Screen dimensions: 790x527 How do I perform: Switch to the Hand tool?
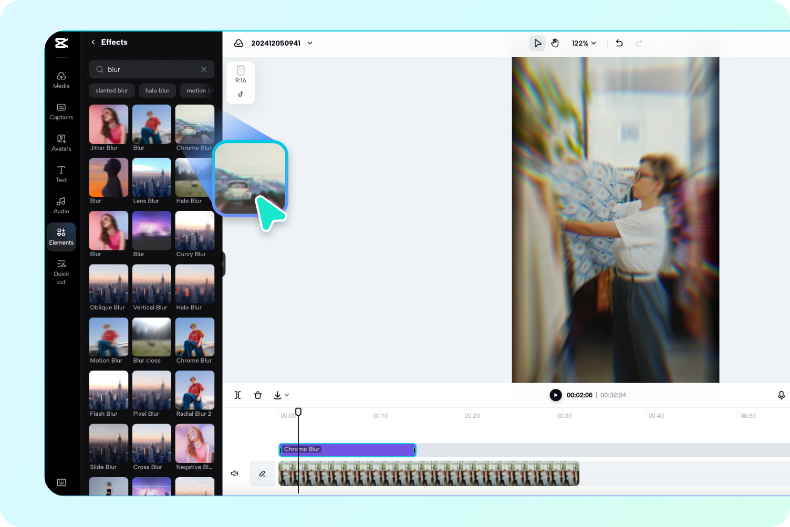[555, 43]
